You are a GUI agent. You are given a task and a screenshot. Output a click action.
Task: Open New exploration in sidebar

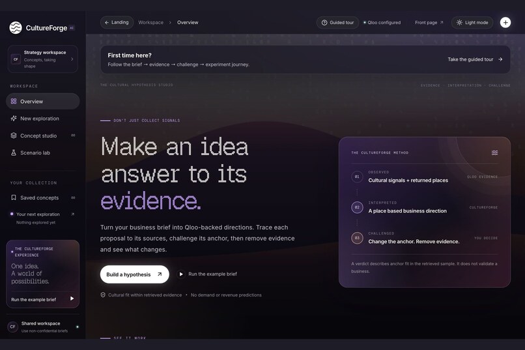point(43,118)
